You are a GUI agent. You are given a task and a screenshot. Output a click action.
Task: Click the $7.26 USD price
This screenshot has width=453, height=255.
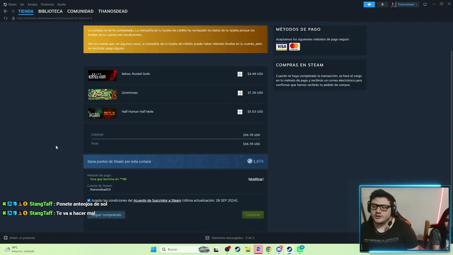point(255,93)
